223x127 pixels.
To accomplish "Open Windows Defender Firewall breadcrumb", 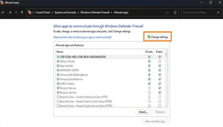I will [x=95, y=12].
